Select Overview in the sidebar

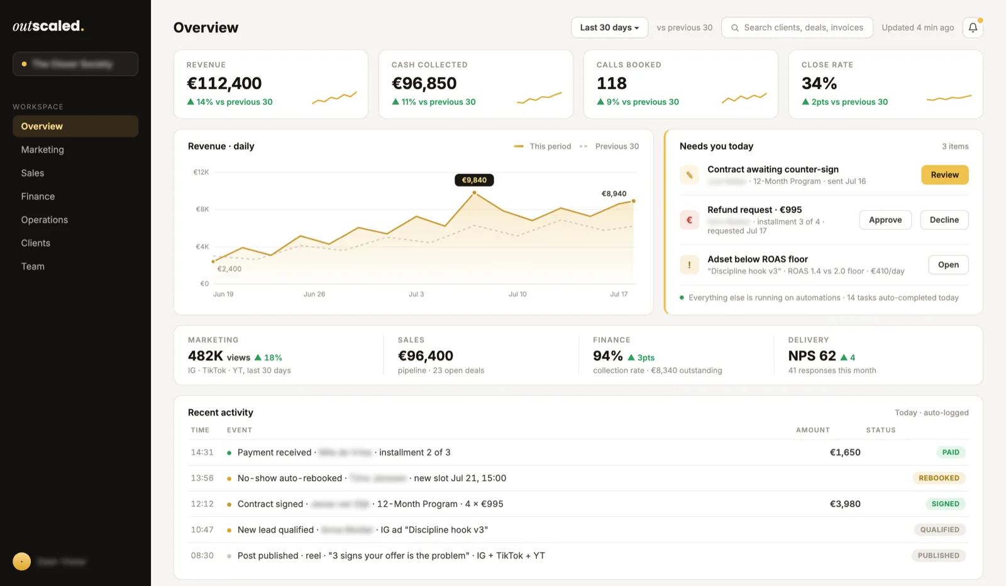point(75,126)
